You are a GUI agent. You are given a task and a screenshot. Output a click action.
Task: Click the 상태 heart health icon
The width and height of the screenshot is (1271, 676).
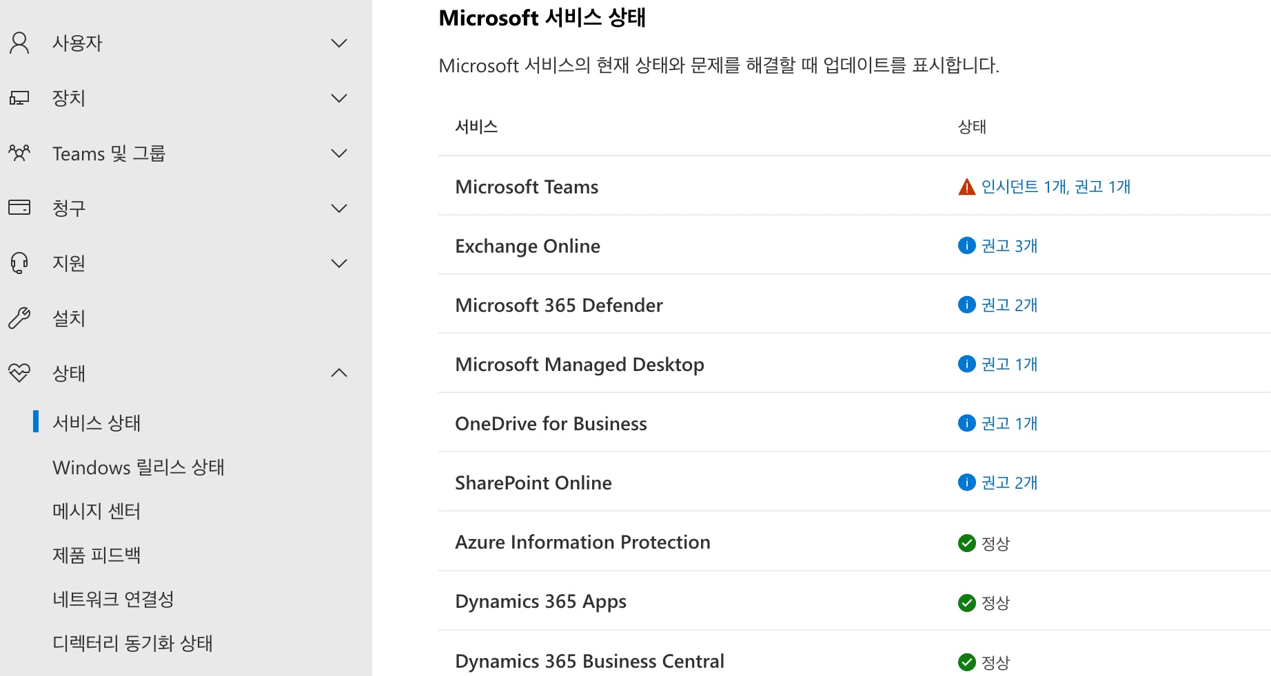pyautogui.click(x=19, y=373)
